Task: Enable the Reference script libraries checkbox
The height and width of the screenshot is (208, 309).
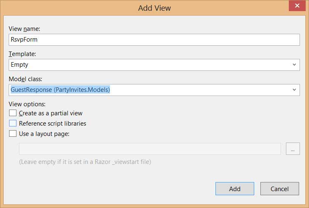Action: click(13, 123)
